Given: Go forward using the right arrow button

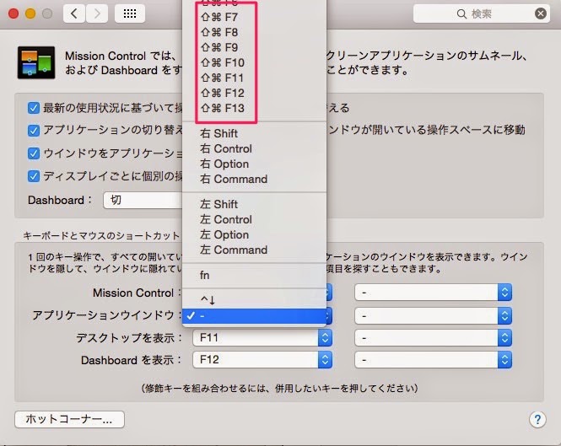Looking at the screenshot, I should point(97,13).
